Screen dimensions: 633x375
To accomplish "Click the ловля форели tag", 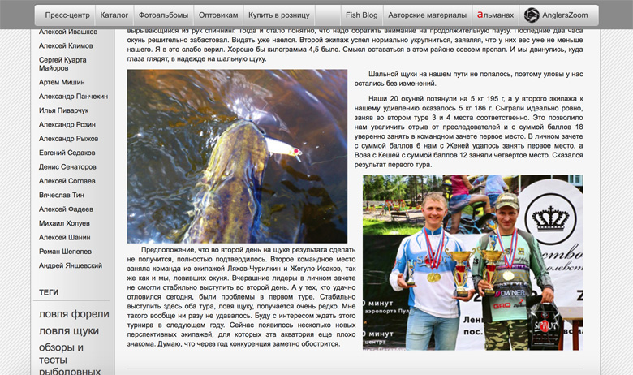I will 74,314.
